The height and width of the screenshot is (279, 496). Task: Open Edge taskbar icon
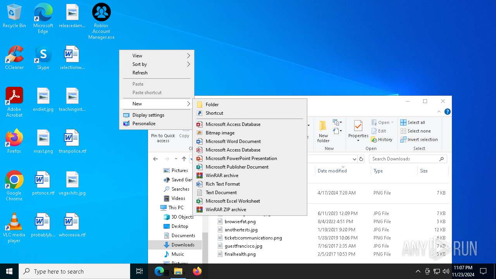159,271
